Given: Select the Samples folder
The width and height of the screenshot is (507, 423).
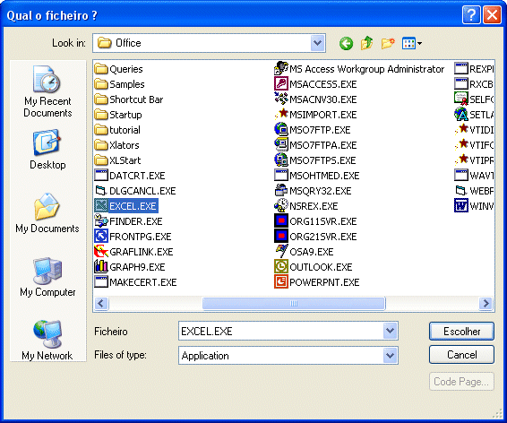Looking at the screenshot, I should 119,84.
